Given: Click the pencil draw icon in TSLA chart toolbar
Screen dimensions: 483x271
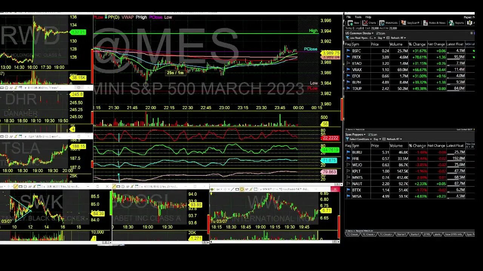Looking at the screenshot, I should pyautogui.click(x=15, y=136).
